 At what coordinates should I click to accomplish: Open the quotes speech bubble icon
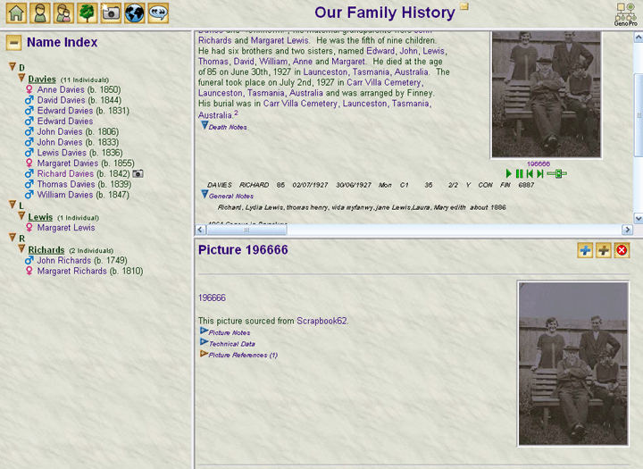158,13
